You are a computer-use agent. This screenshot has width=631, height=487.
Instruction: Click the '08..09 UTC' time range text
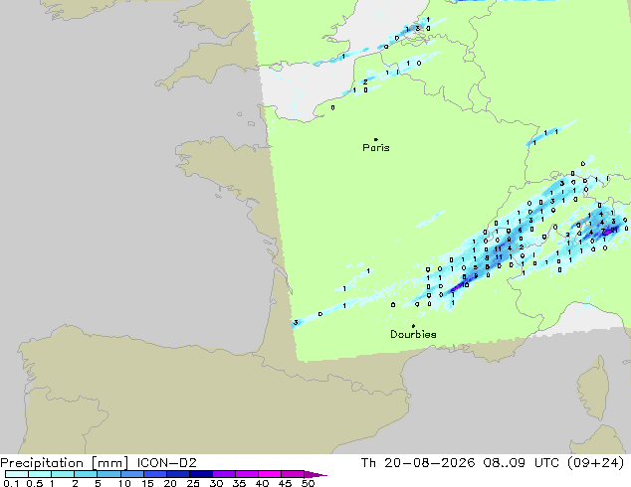coord(522,463)
